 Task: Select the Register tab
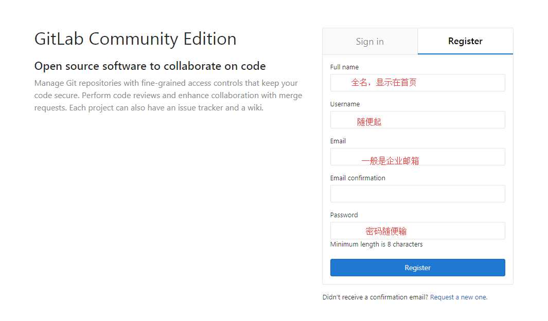(x=465, y=41)
